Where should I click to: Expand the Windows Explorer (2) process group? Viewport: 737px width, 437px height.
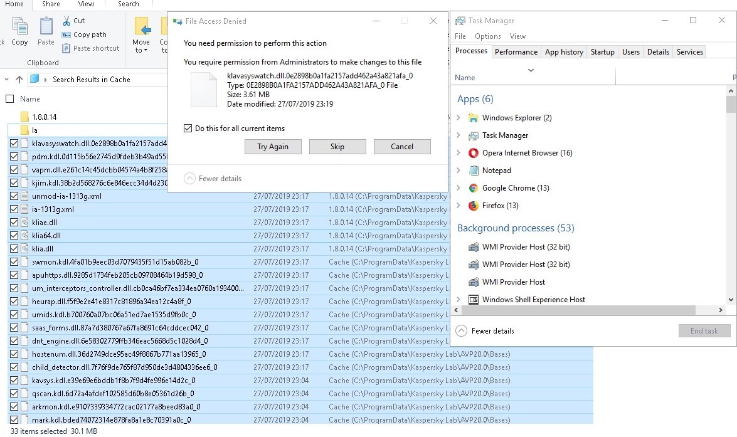[459, 118]
